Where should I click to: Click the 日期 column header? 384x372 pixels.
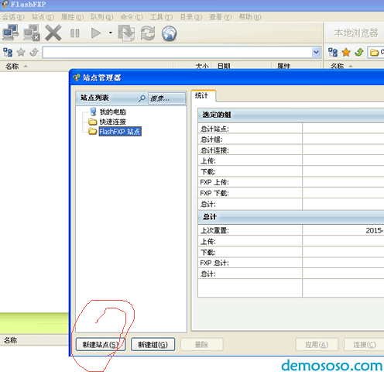pos(224,66)
